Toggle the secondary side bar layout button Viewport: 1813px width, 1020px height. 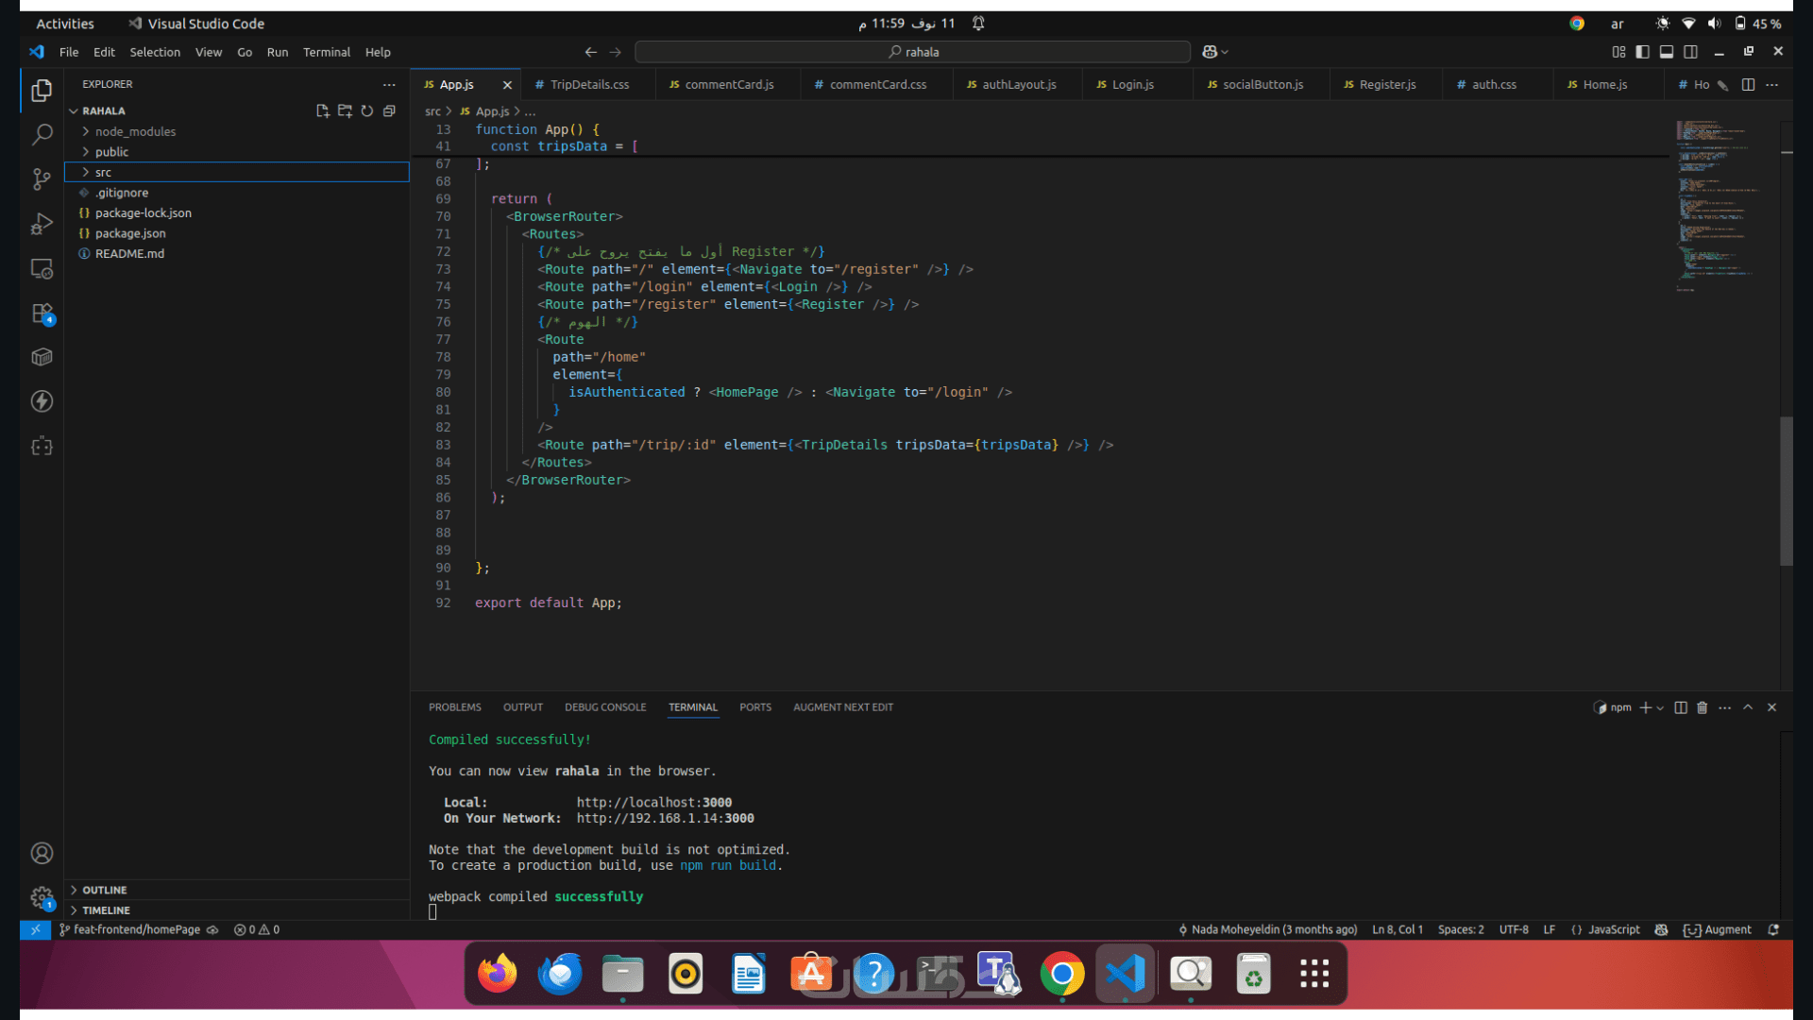1691,52
